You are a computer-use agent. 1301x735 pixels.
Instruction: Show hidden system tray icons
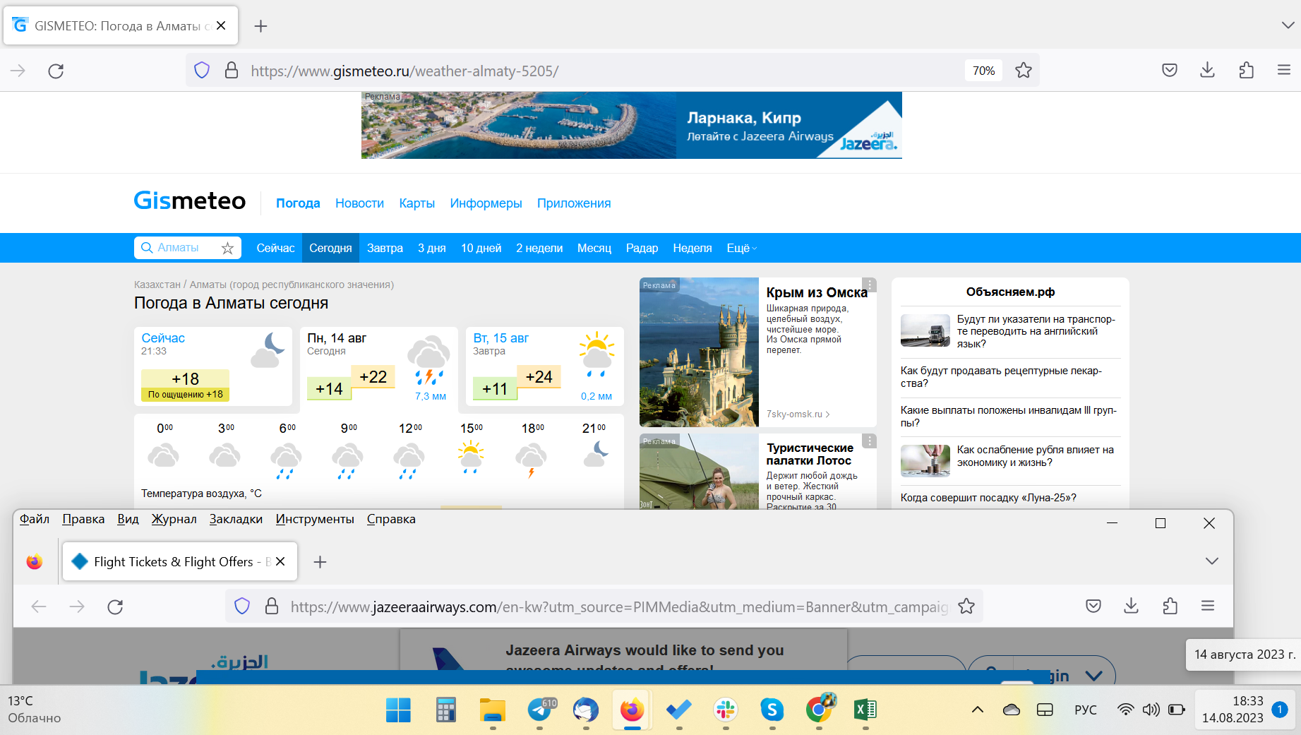978,710
